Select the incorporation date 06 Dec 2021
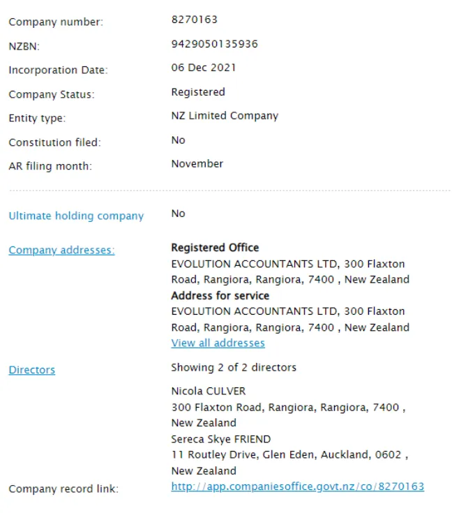 tap(204, 68)
